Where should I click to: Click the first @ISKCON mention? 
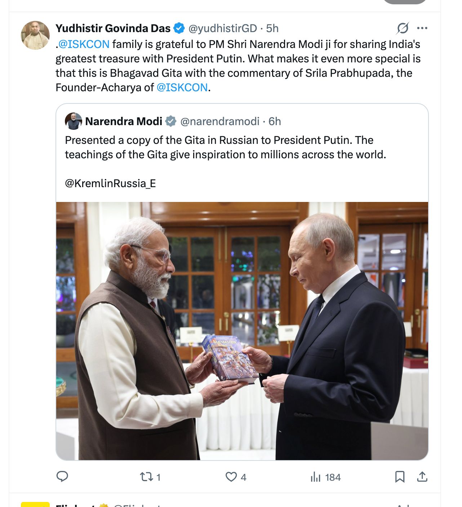(x=84, y=44)
